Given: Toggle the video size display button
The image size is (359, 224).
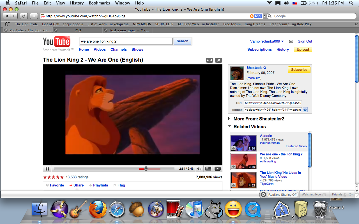Looking at the screenshot, I should 208,169.
